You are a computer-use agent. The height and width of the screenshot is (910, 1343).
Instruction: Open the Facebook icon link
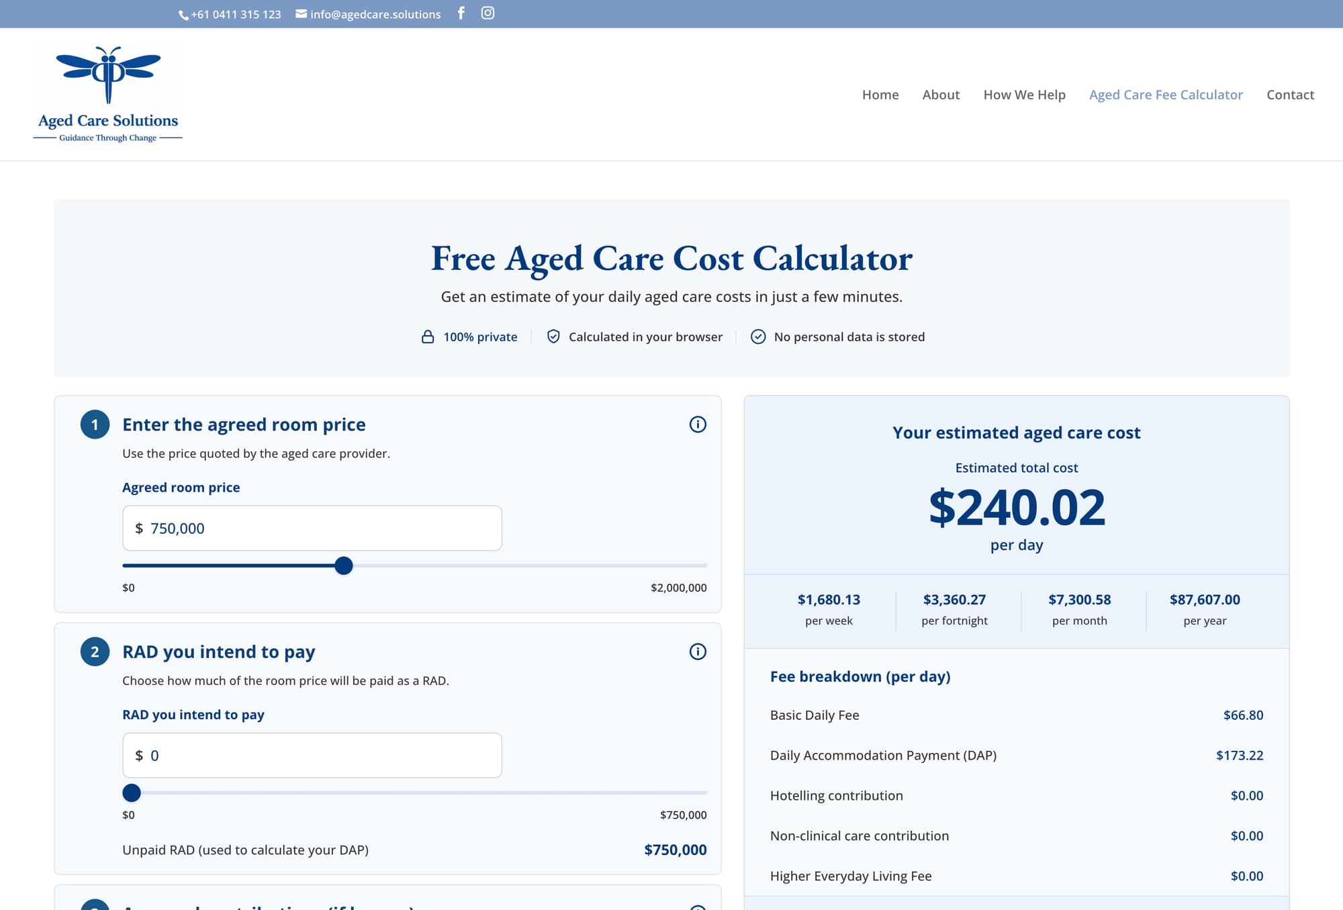click(461, 13)
